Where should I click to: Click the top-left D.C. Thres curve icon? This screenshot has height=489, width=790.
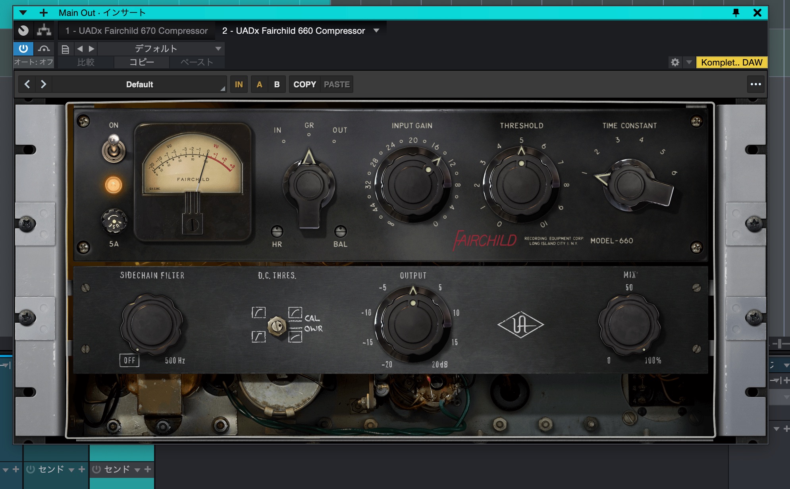[x=258, y=312]
